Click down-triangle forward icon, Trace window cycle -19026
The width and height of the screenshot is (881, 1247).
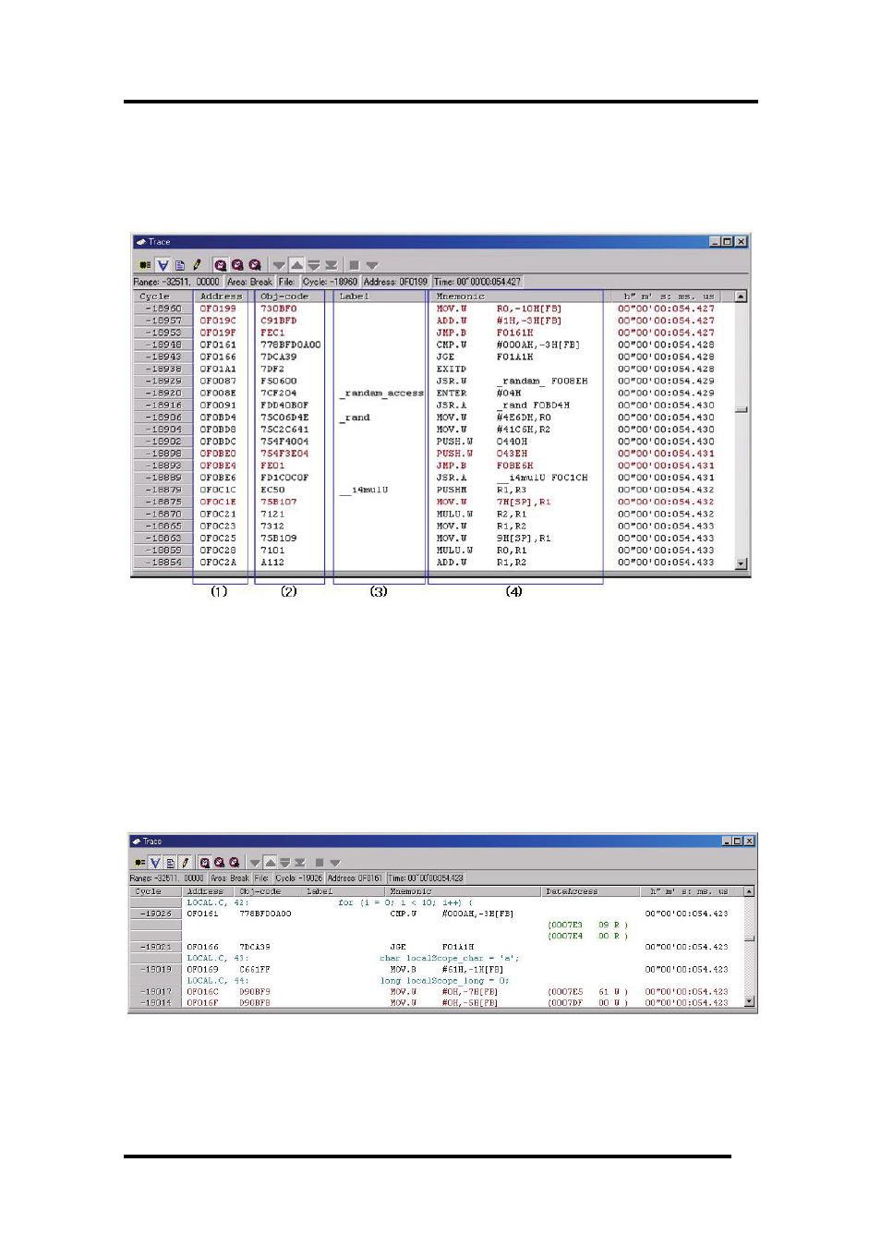255,863
